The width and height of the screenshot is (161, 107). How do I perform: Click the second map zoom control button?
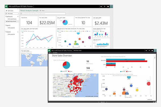[90, 75]
